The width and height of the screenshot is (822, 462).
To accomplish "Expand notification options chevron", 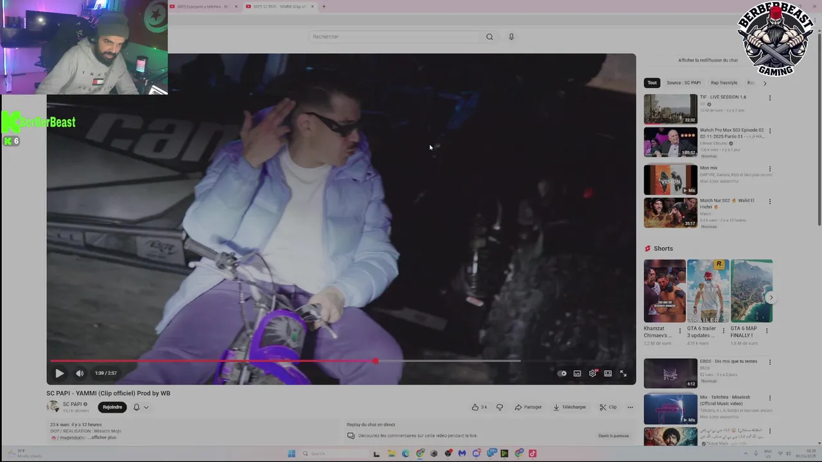I will click(146, 407).
